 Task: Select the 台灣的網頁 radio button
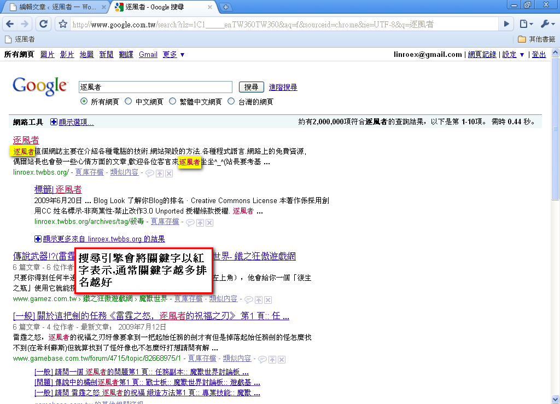231,101
